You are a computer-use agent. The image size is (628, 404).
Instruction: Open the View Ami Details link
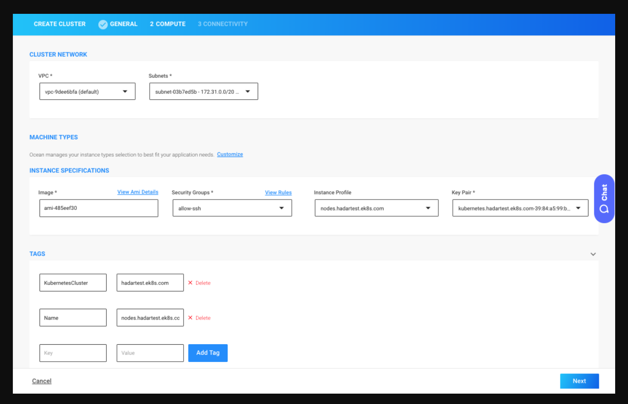(x=138, y=192)
